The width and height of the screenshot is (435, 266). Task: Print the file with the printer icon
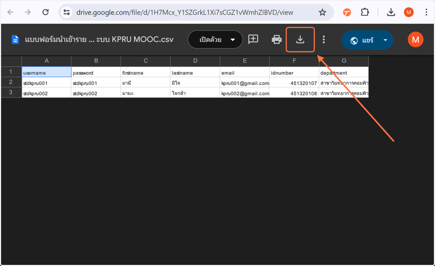pos(277,39)
